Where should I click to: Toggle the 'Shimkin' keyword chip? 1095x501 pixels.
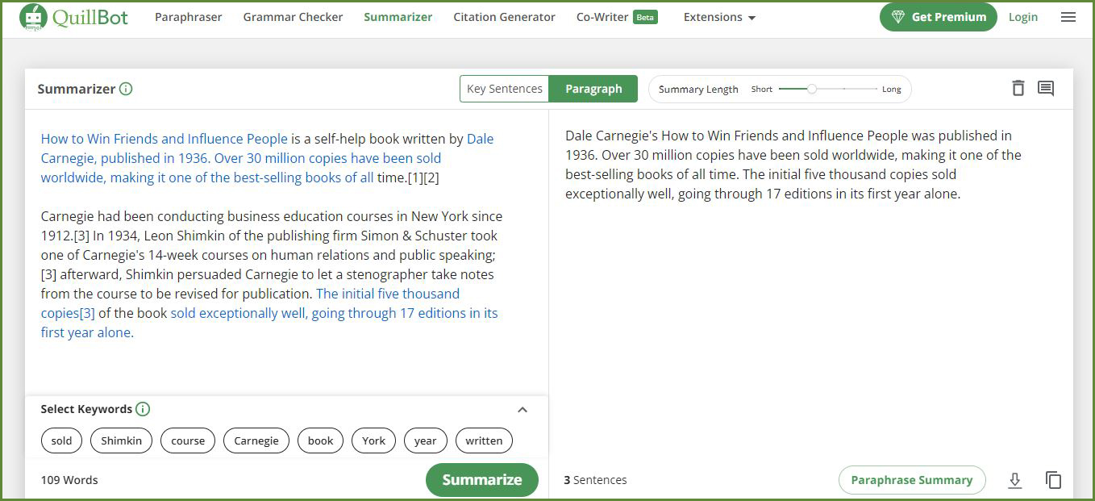[121, 440]
